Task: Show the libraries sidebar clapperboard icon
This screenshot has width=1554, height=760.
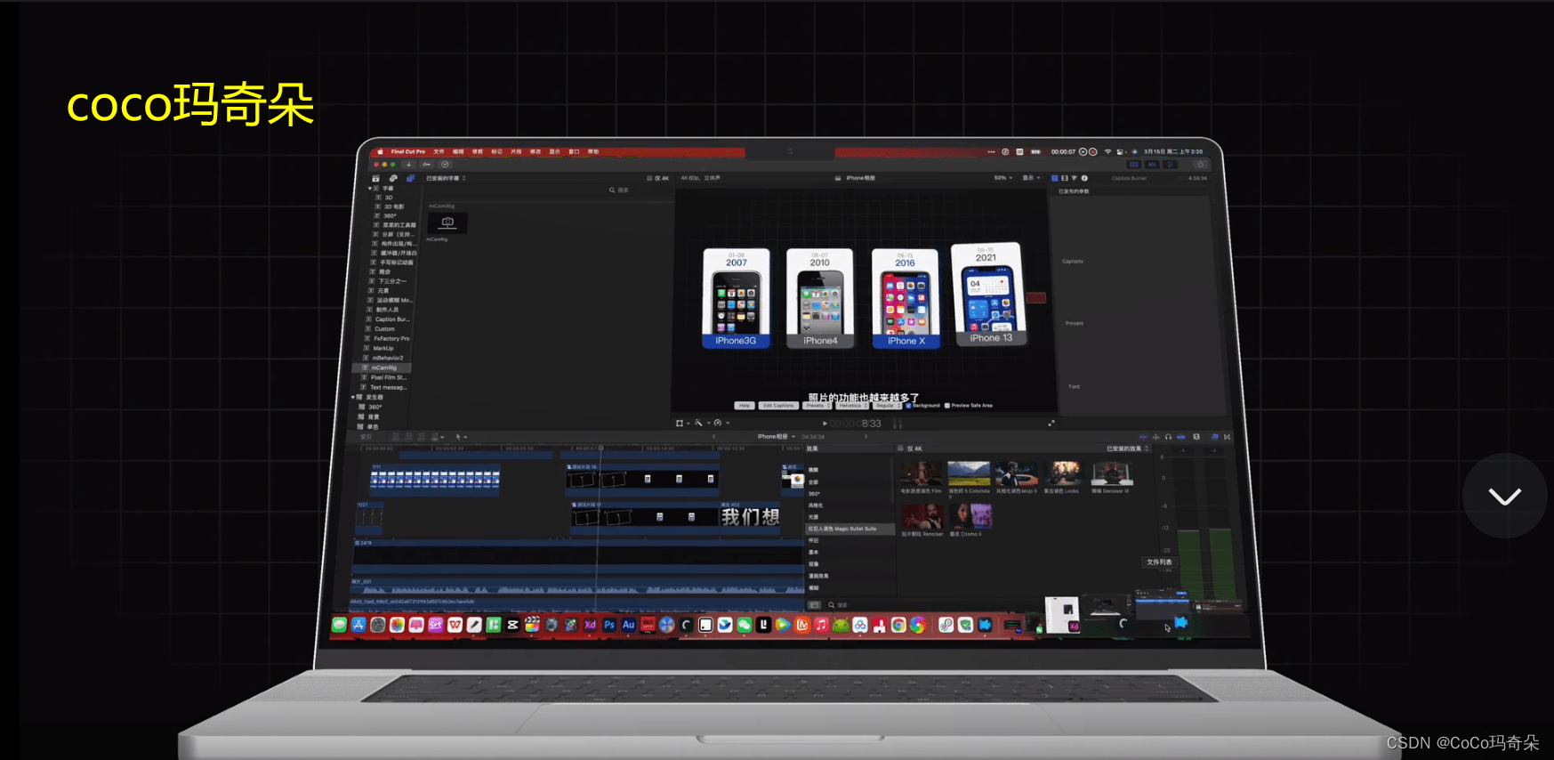Action: [x=376, y=178]
